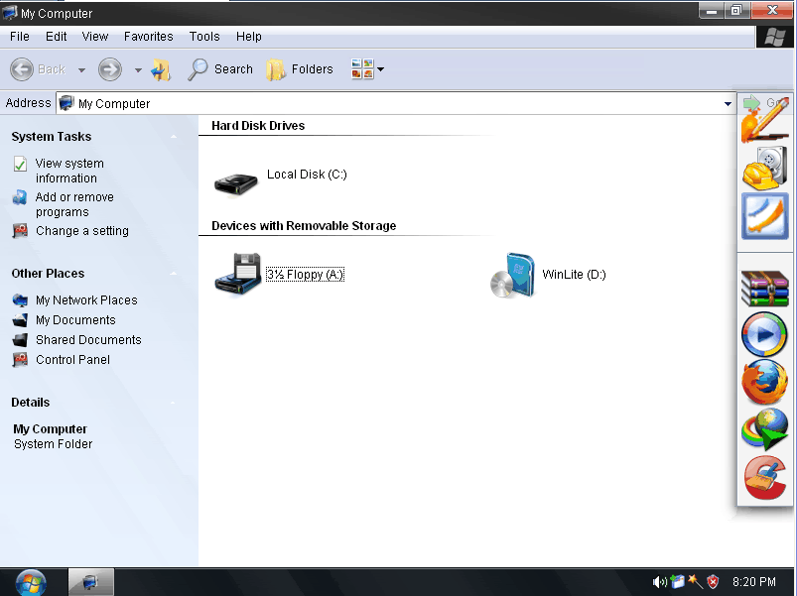The width and height of the screenshot is (797, 596).
Task: Click the Windows flag logo throbber
Action: (x=774, y=37)
